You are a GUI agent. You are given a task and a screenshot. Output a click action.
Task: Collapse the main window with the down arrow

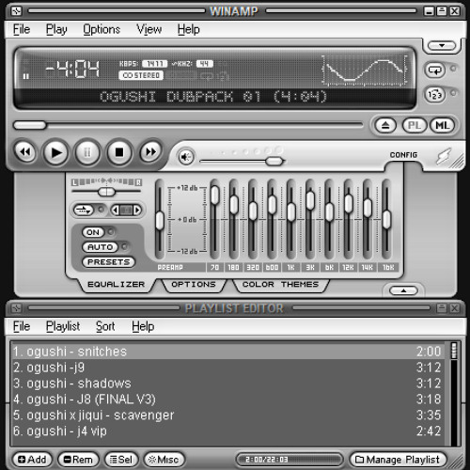[x=442, y=46]
